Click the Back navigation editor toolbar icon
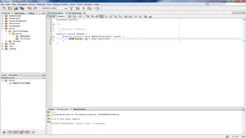 74,16
